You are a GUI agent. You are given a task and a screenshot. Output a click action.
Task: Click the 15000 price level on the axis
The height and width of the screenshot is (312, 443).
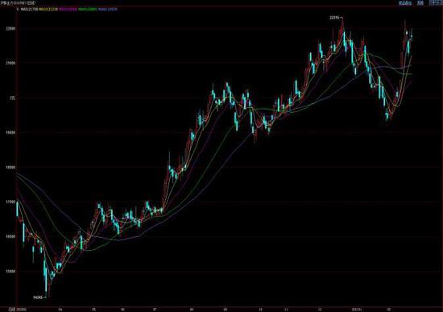[x=10, y=271]
